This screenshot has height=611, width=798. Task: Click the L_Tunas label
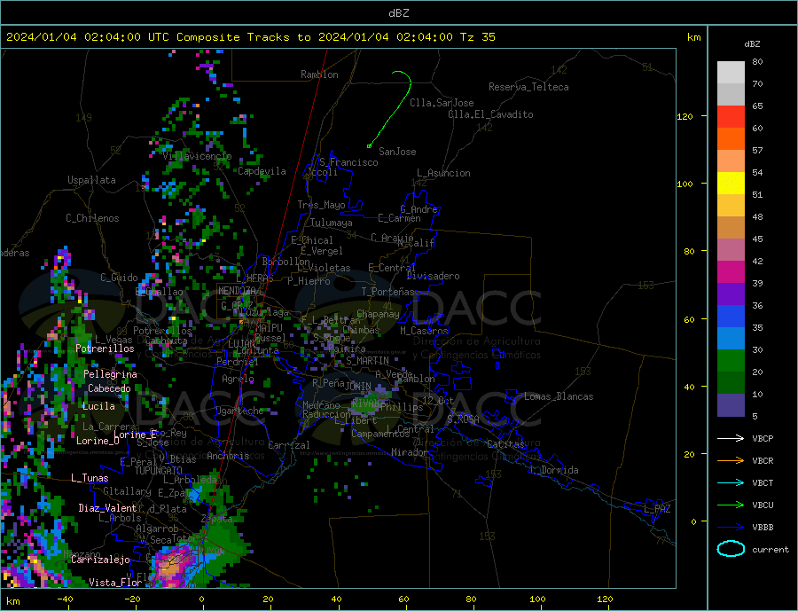pos(90,478)
